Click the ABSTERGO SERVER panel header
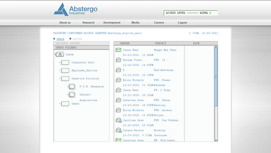The image size is (271, 153). pyautogui.click(x=81, y=44)
